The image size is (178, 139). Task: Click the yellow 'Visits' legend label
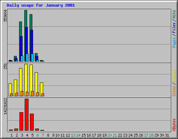(x=174, y=76)
